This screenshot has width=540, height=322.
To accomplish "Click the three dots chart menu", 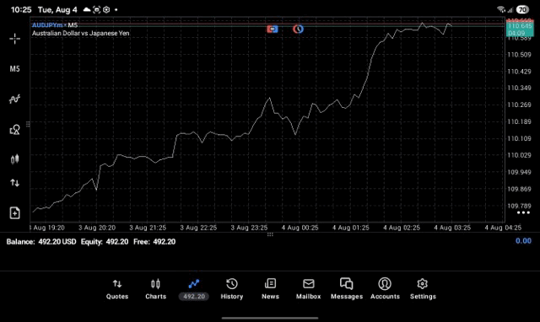I will [x=523, y=213].
